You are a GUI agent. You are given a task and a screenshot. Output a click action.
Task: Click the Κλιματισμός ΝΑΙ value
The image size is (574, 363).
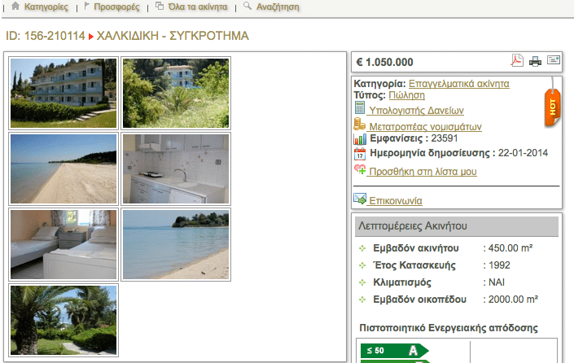497,282
